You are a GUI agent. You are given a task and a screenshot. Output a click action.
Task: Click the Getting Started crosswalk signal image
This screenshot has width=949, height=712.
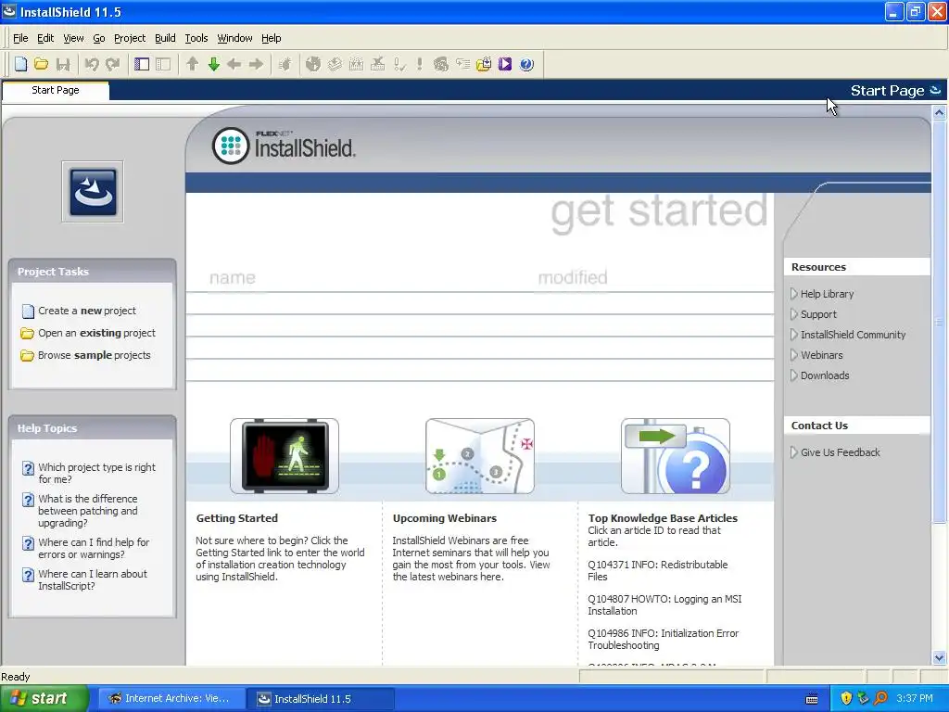pos(285,456)
